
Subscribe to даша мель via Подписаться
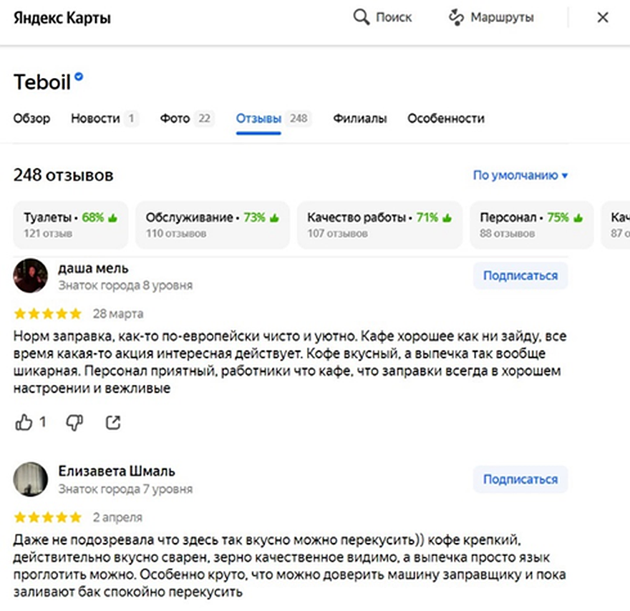tap(520, 275)
